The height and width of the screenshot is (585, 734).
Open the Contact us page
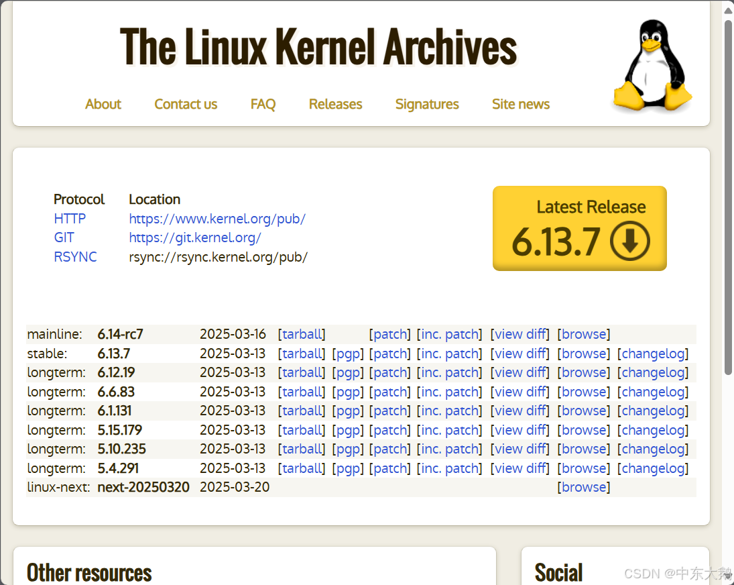coord(186,104)
